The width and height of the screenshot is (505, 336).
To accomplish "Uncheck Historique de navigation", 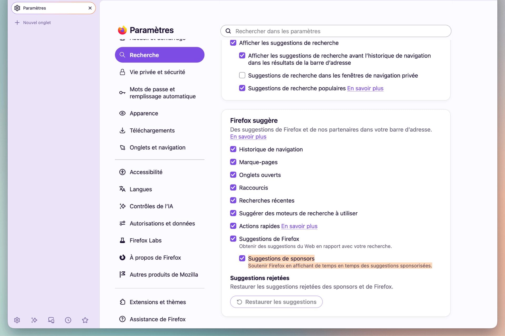I will 233,149.
